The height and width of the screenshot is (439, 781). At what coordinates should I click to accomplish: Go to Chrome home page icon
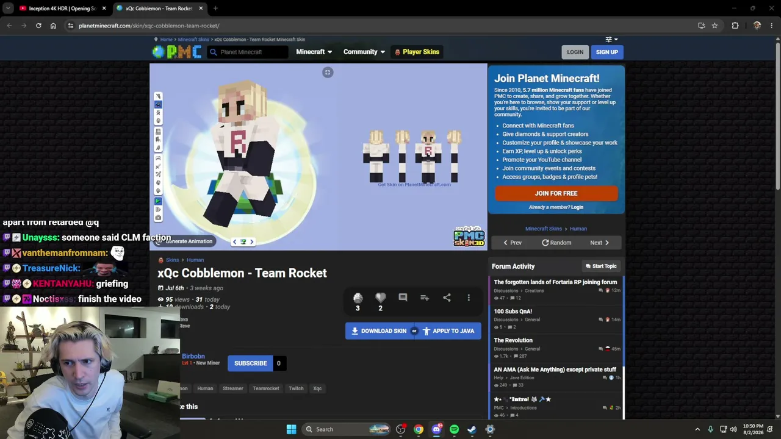click(53, 26)
